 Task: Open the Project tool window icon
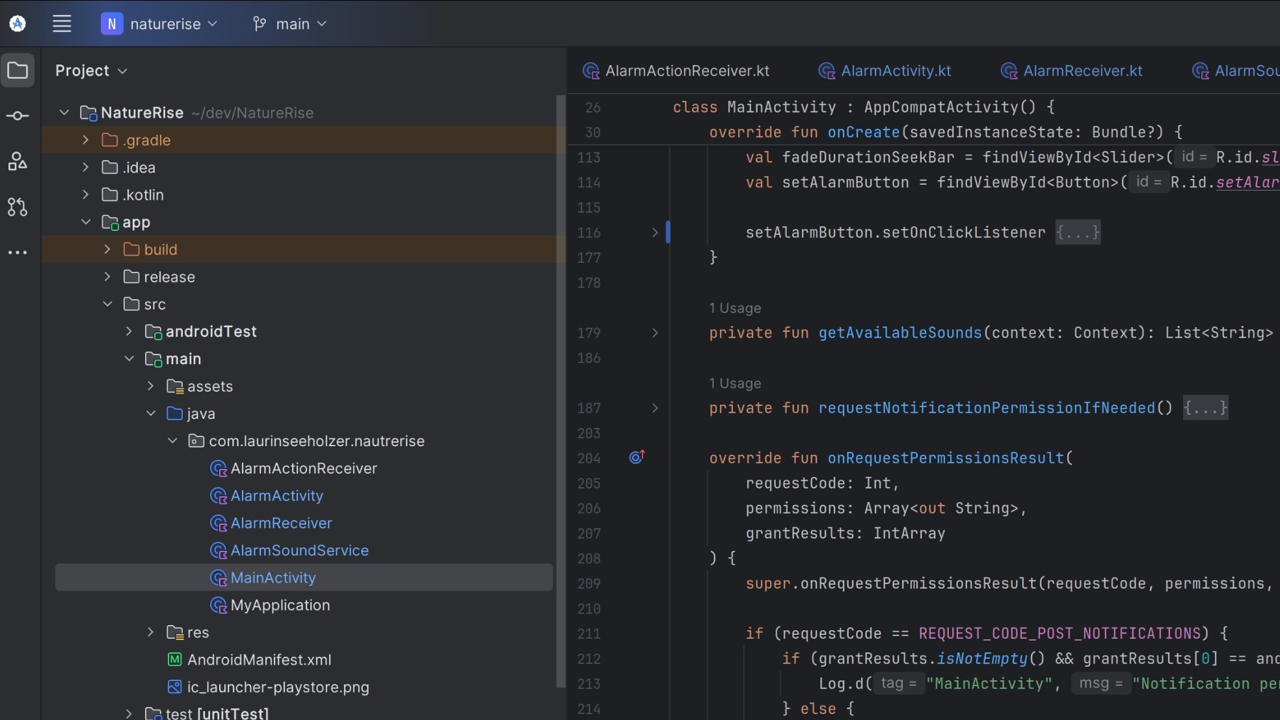coord(18,70)
